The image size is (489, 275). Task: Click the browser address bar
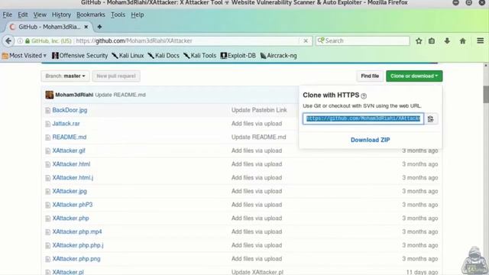tap(187, 40)
